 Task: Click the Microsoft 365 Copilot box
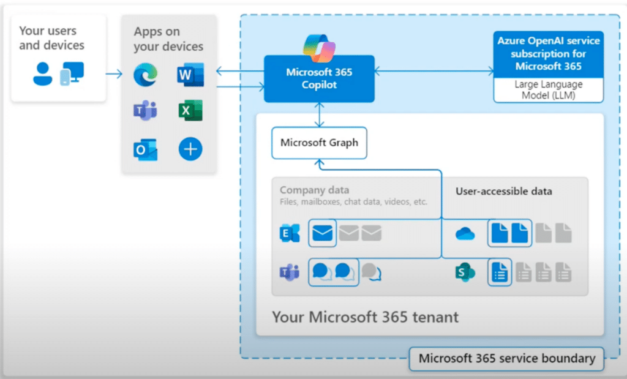[x=319, y=79]
